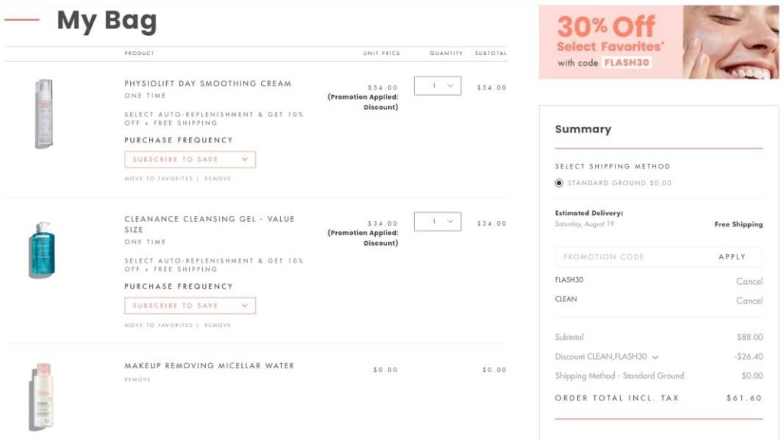
Task: Expand Subscribe to Save for Physiolift cream
Action: [x=190, y=159]
